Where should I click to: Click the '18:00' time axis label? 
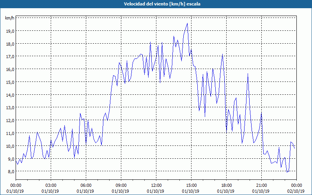click(227, 186)
